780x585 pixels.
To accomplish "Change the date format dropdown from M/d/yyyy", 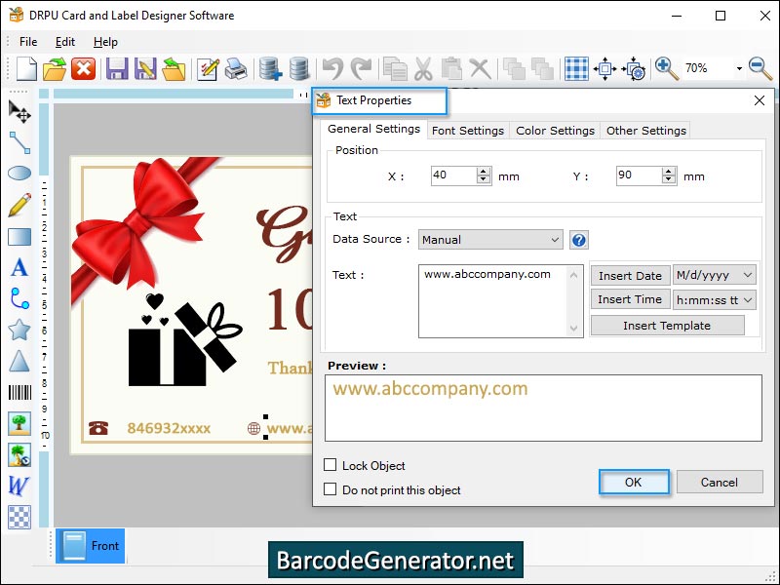I will [748, 275].
